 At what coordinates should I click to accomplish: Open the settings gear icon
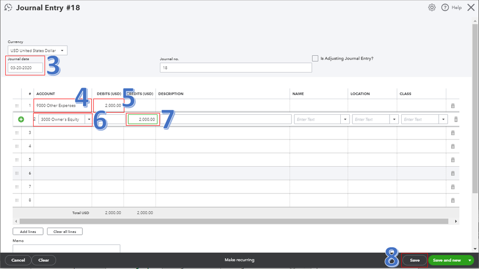click(431, 8)
